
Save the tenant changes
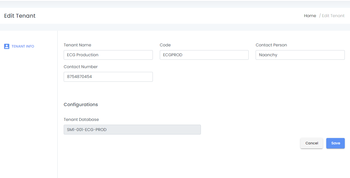[x=335, y=143]
